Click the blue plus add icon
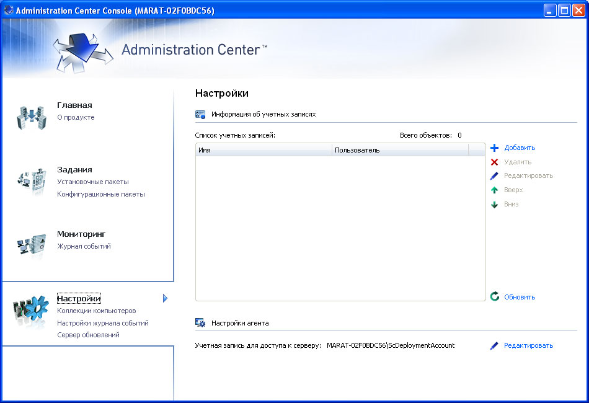This screenshot has height=403, width=589. point(494,148)
